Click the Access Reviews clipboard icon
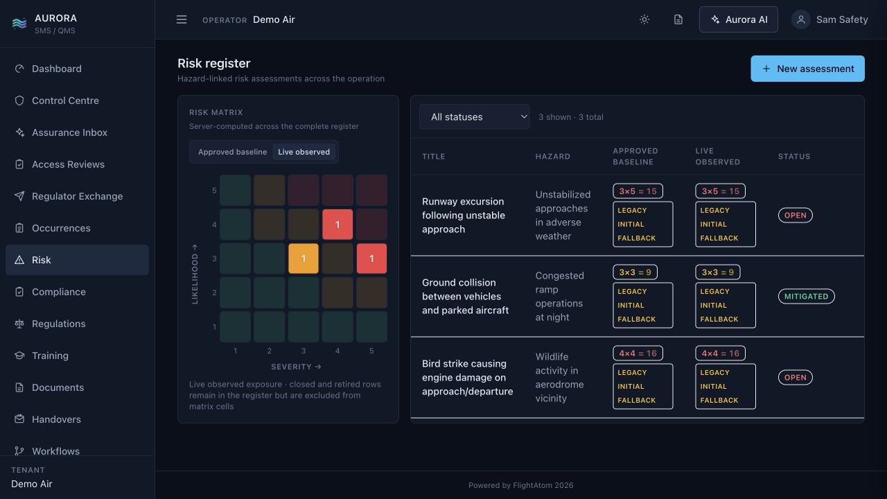Screen dimensions: 887x499 point(19,164)
